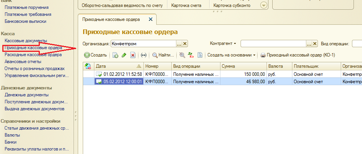362x154 pixels.
Task: Click the Создать button with green plus
Action: [96, 55]
